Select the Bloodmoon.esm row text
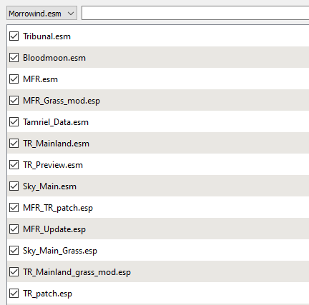The width and height of the screenshot is (309, 305). coord(54,58)
